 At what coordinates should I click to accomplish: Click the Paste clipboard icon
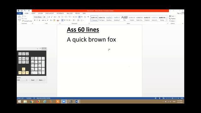pyautogui.click(x=19, y=17)
